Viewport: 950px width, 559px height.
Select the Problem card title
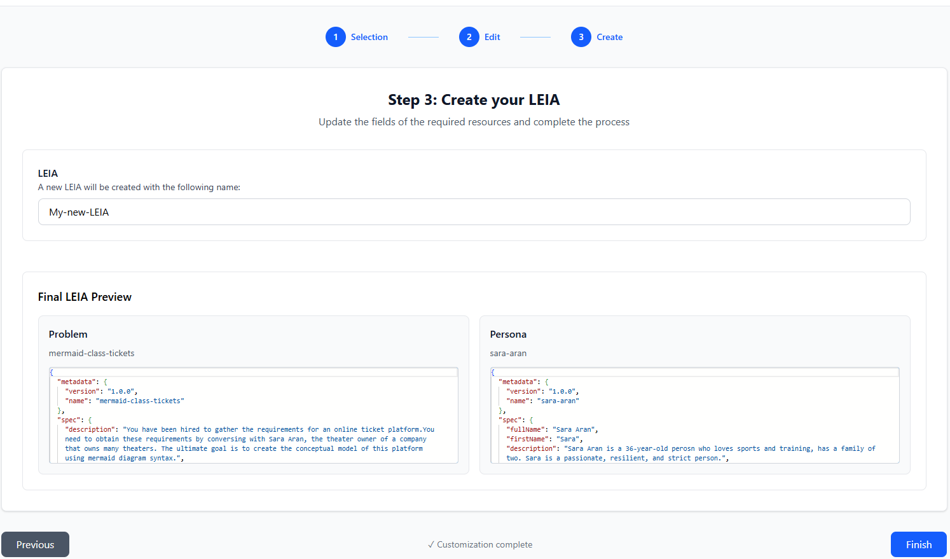(68, 335)
